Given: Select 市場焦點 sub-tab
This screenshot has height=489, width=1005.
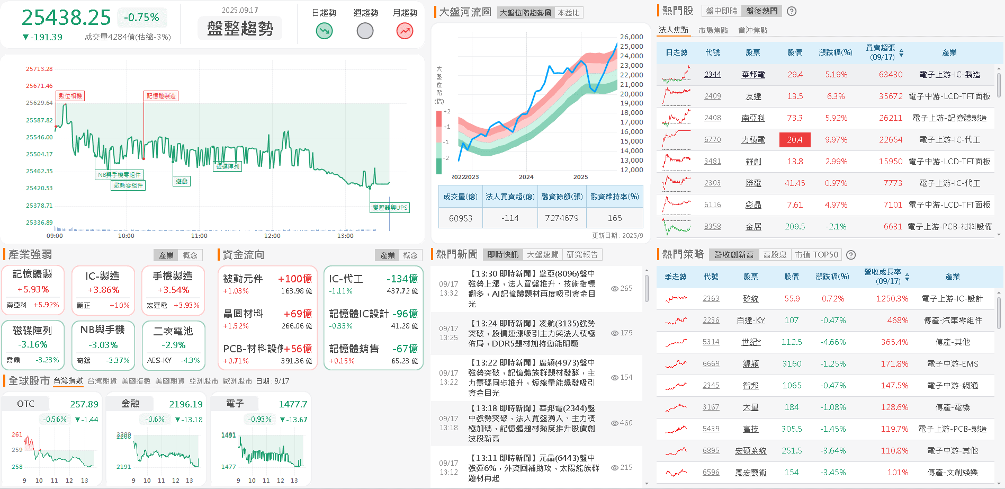Looking at the screenshot, I should [x=713, y=30].
